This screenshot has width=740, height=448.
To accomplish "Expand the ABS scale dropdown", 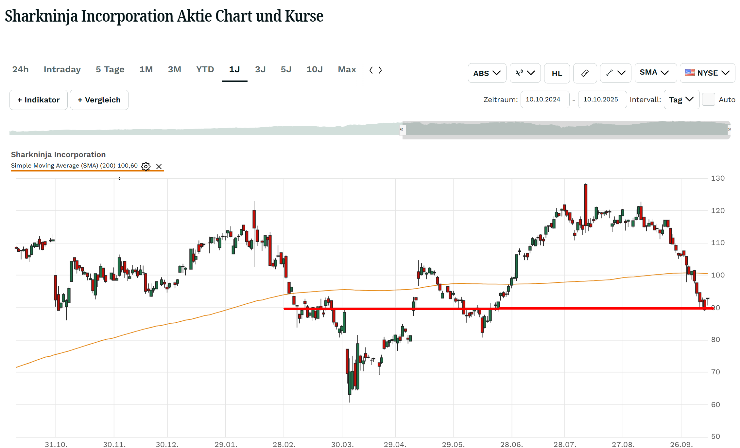I will coord(487,73).
